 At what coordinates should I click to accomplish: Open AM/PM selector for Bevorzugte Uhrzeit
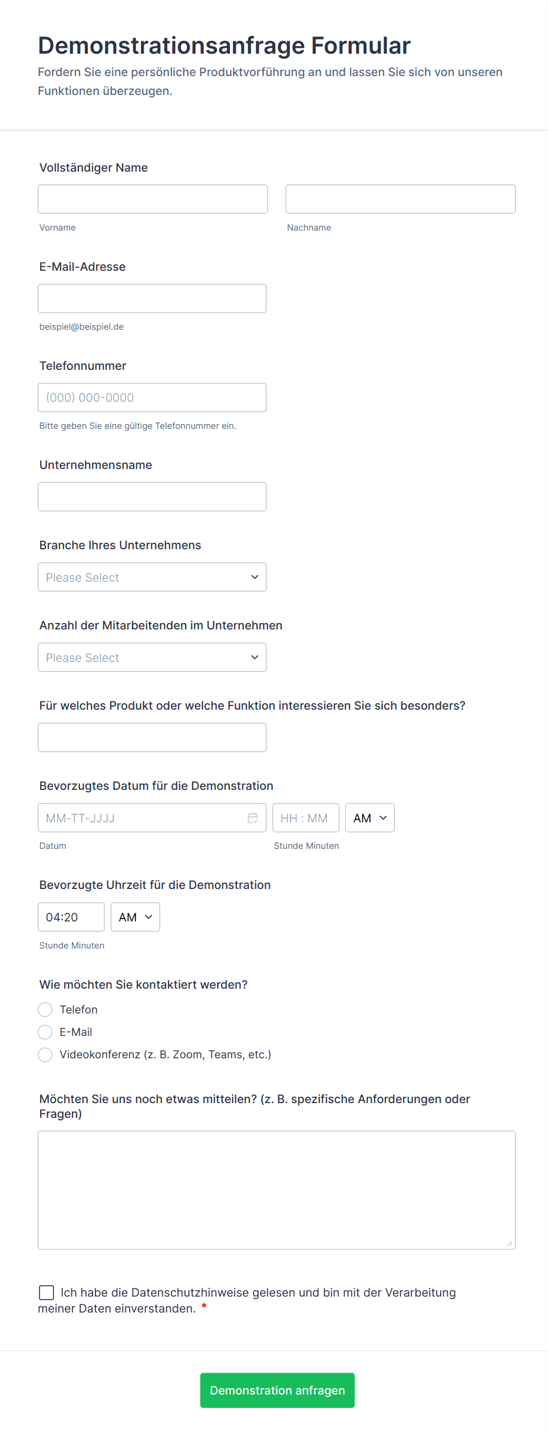[x=135, y=917]
